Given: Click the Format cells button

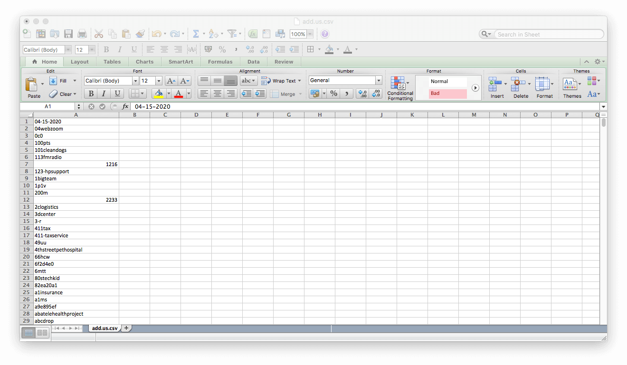Looking at the screenshot, I should pos(544,88).
